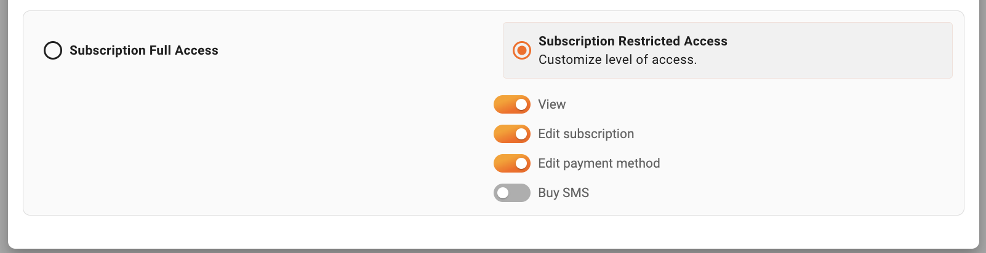Click the "Edit subscription" permission label
The width and height of the screenshot is (986, 253).
click(585, 134)
